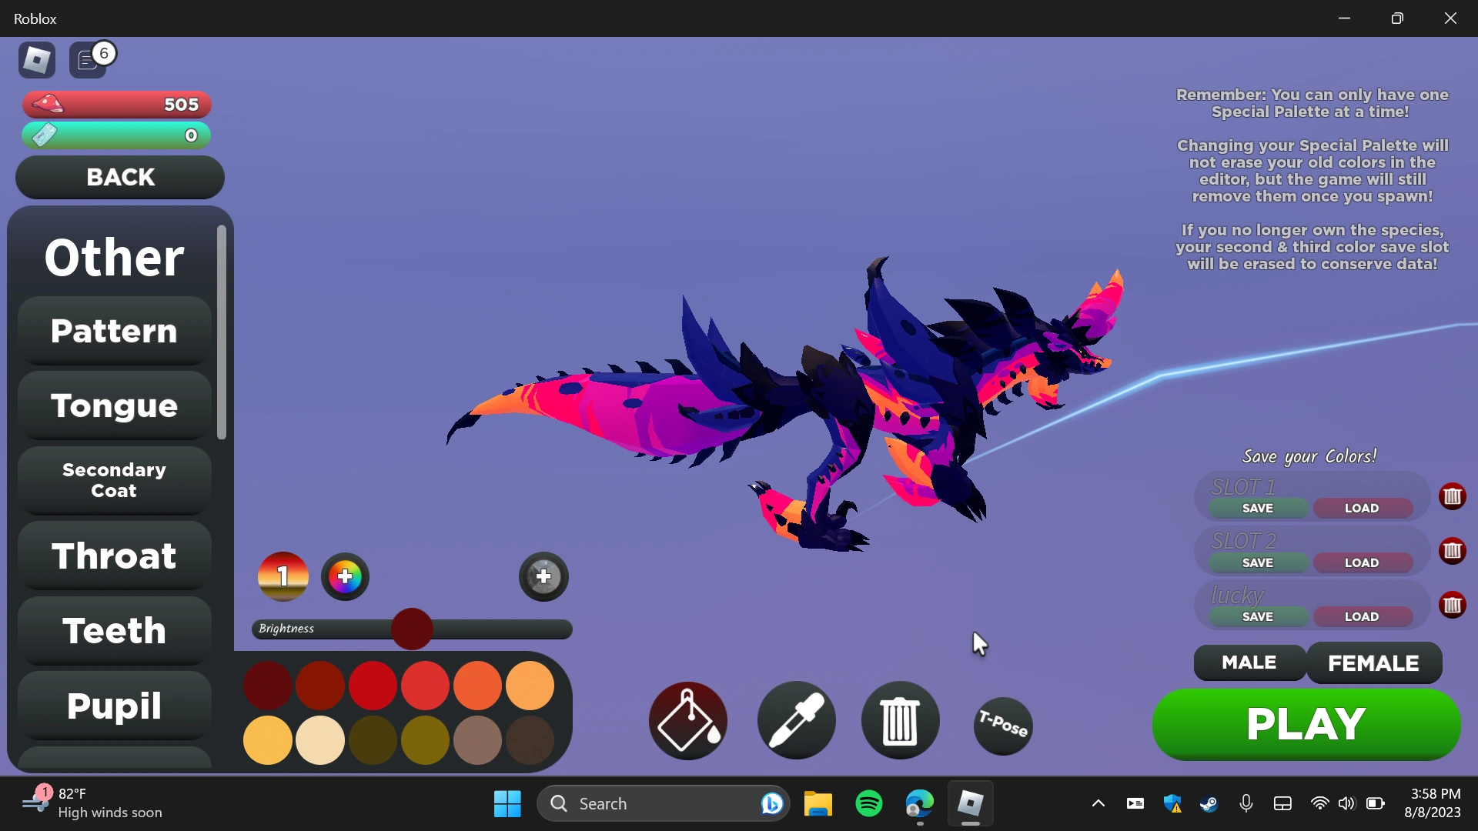The height and width of the screenshot is (831, 1478).
Task: Add a custom color via the rainbow plus
Action: [x=344, y=576]
